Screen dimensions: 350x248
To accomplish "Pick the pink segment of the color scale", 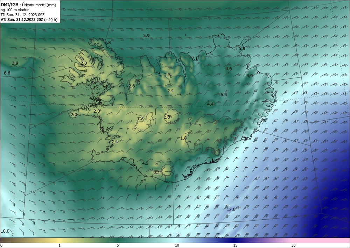I will [x=321, y=240].
